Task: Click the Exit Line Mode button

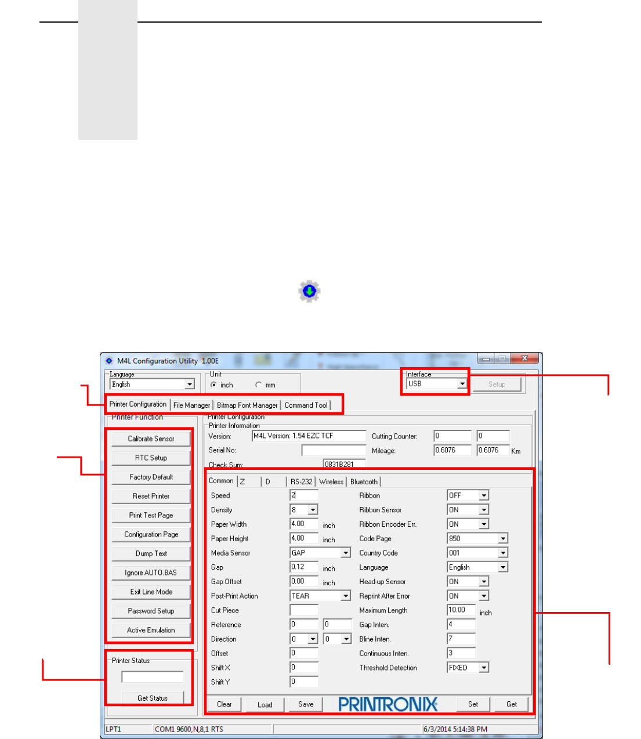Action: (x=151, y=592)
